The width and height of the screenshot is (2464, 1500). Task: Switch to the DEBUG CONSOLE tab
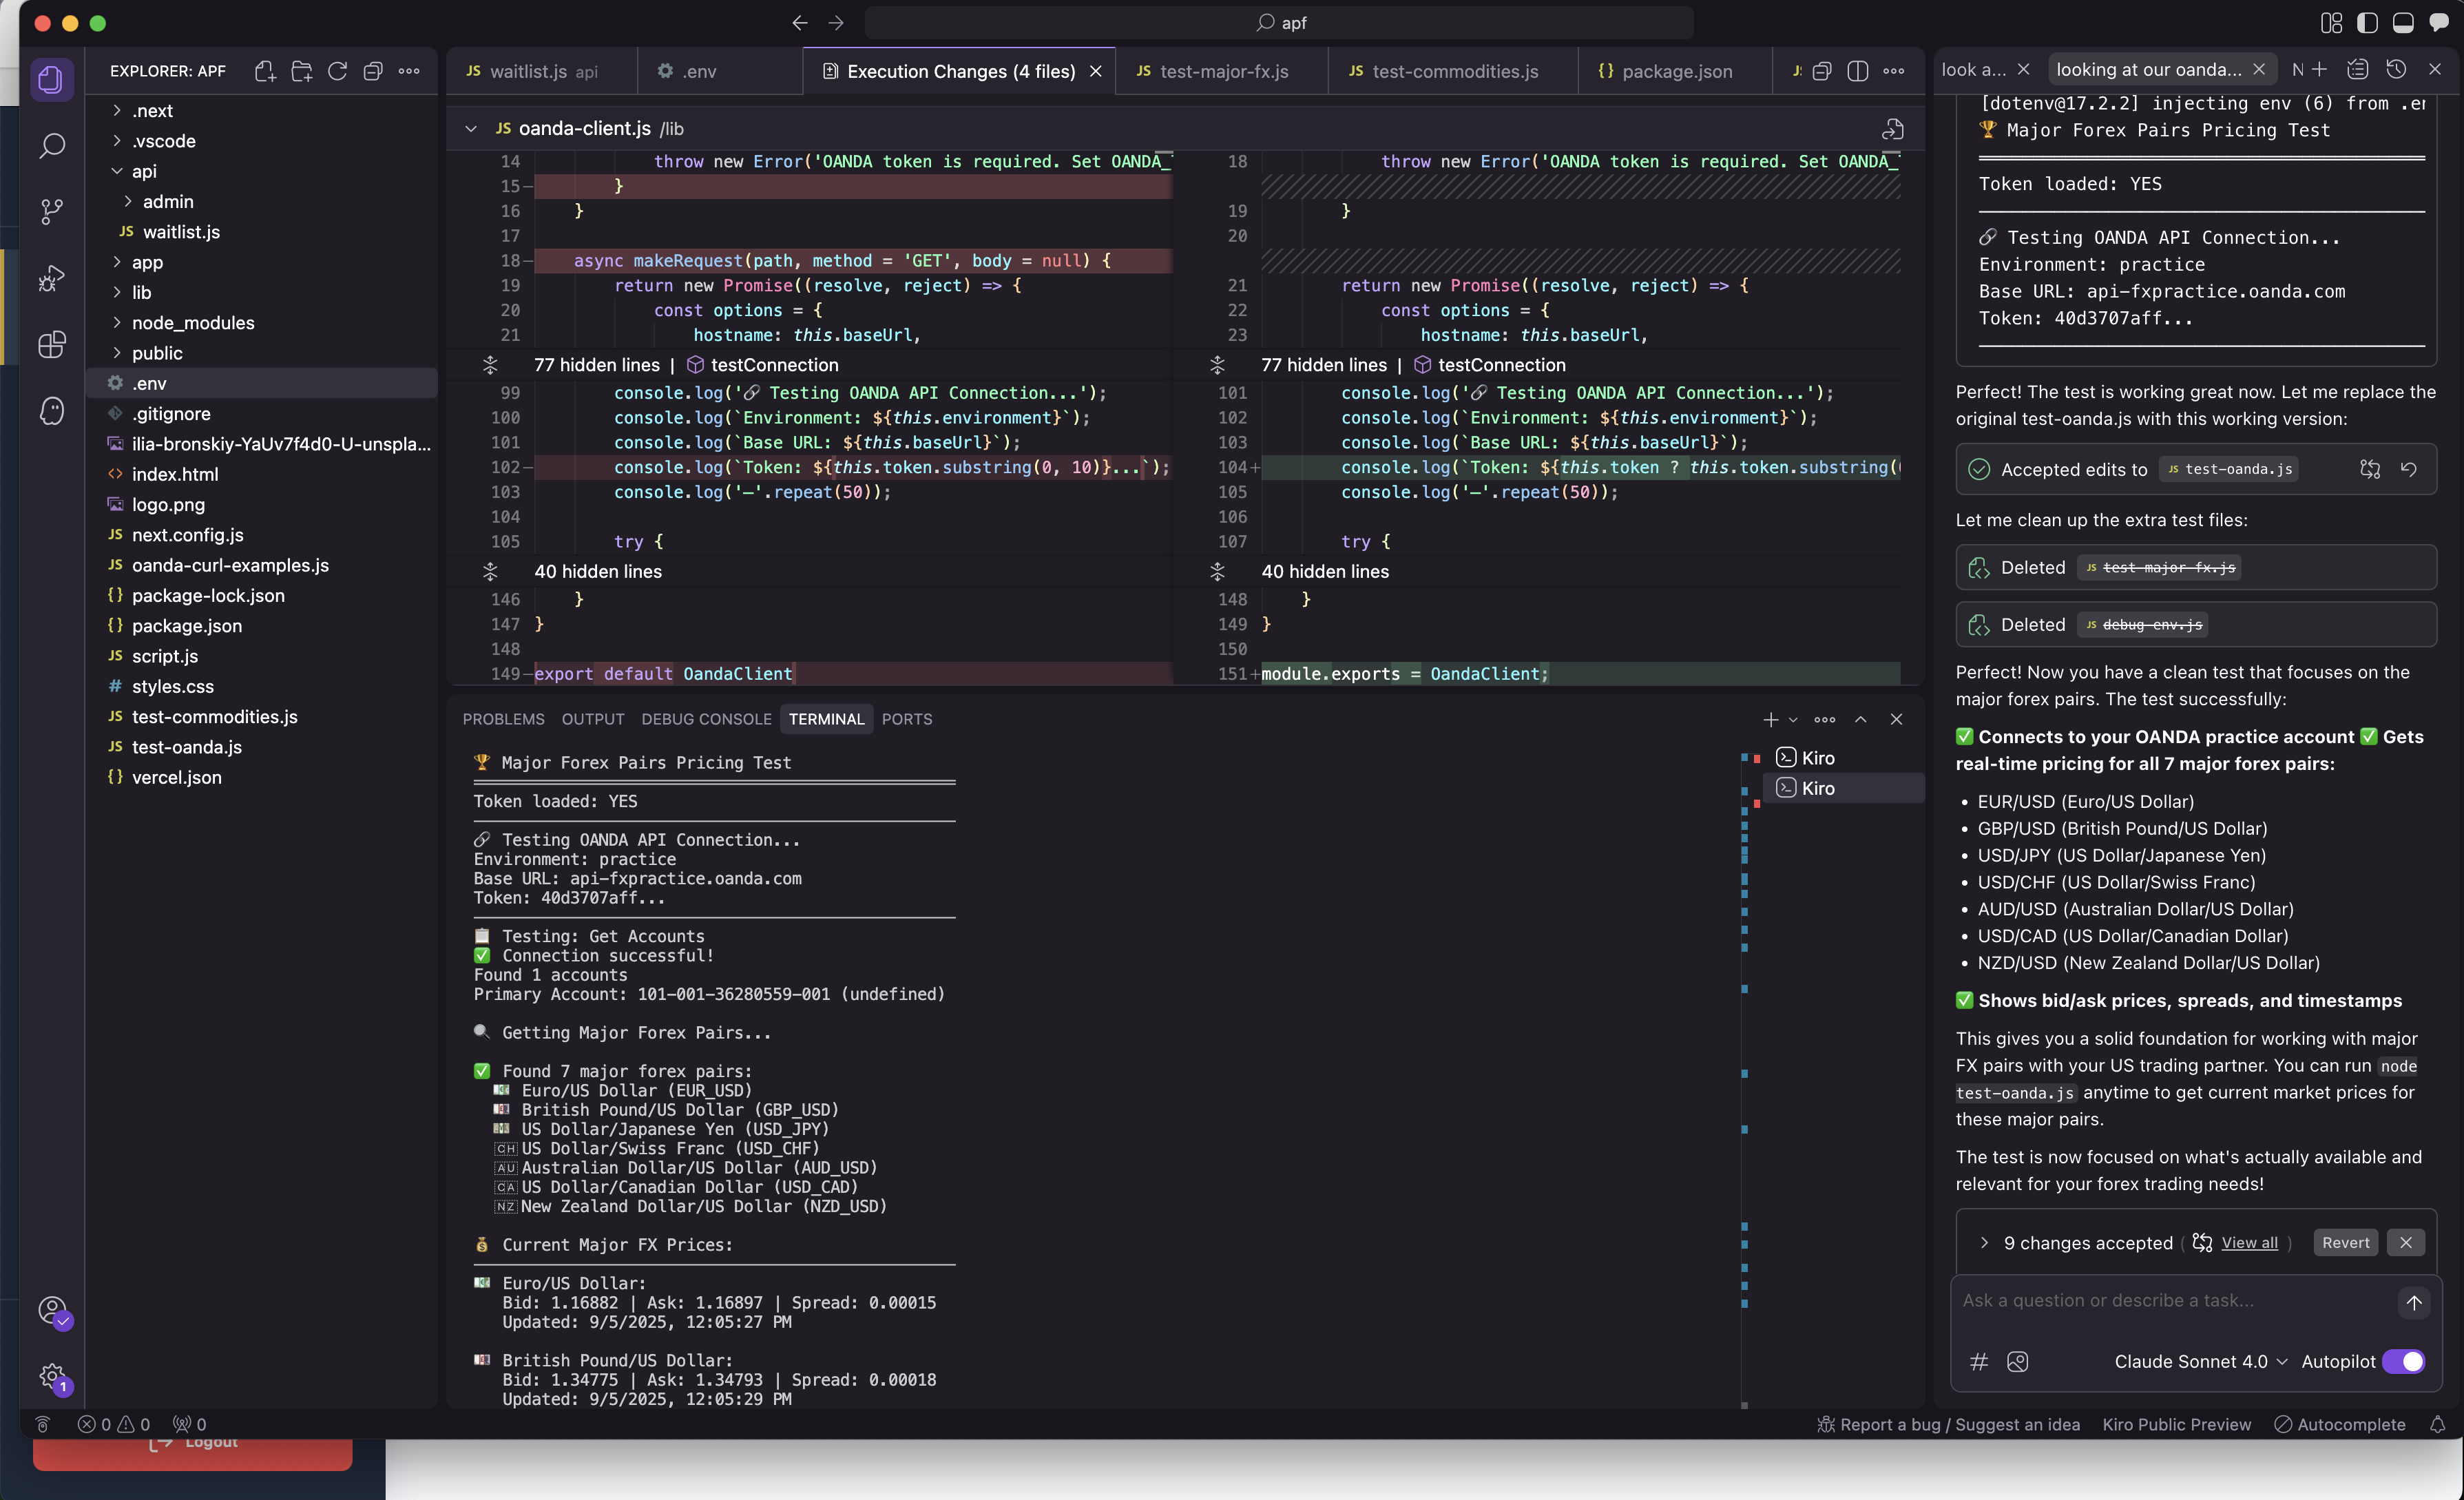[706, 719]
